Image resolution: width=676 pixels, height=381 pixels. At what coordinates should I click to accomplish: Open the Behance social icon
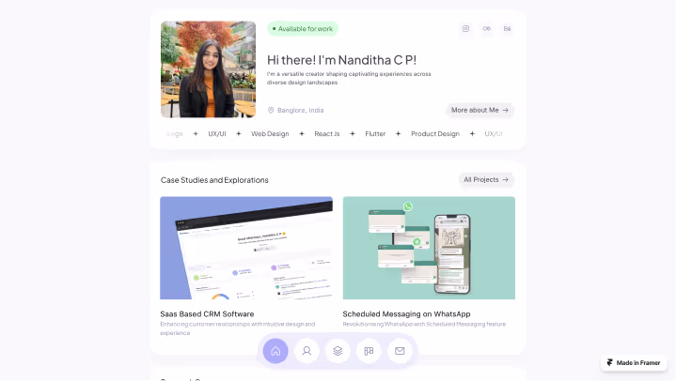pyautogui.click(x=507, y=29)
